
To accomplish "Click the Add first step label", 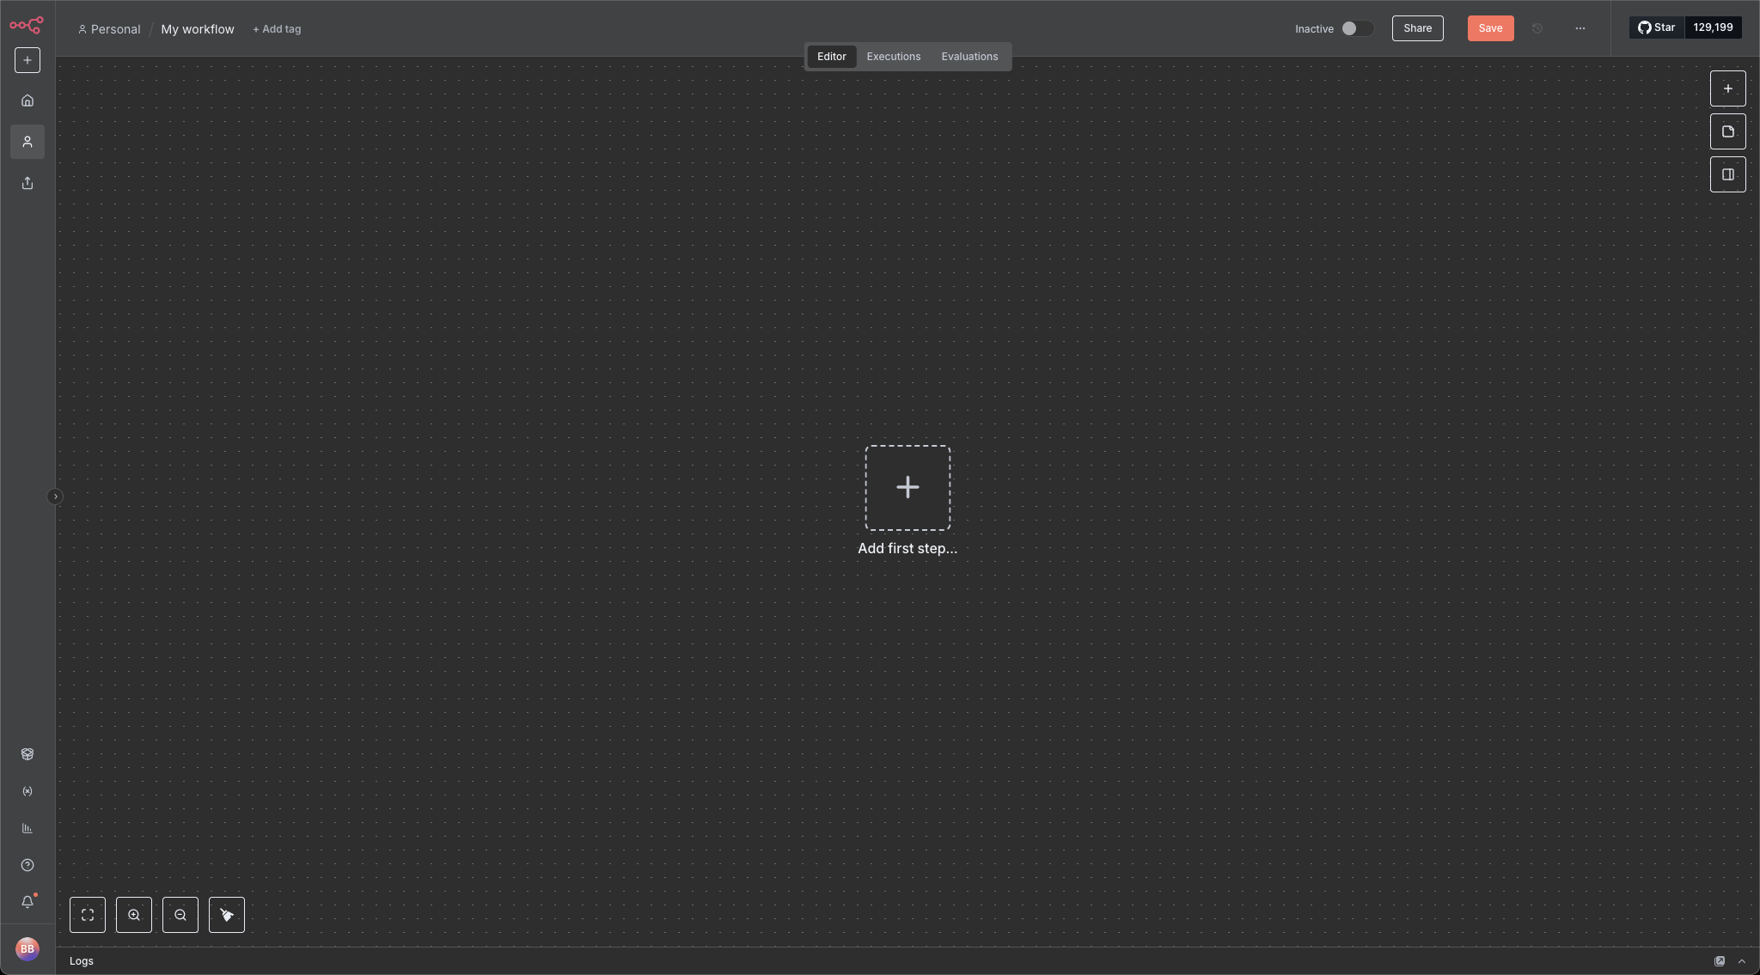I will pyautogui.click(x=907, y=549).
